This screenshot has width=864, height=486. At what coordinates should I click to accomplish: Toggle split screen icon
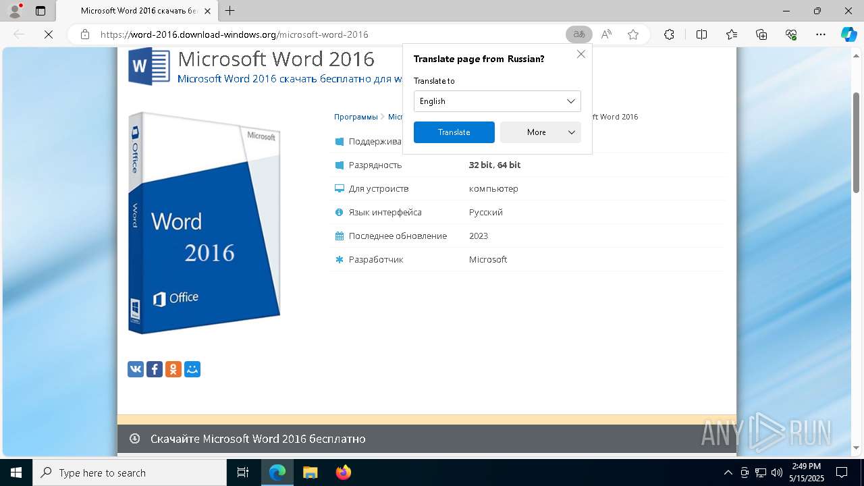[x=701, y=34]
